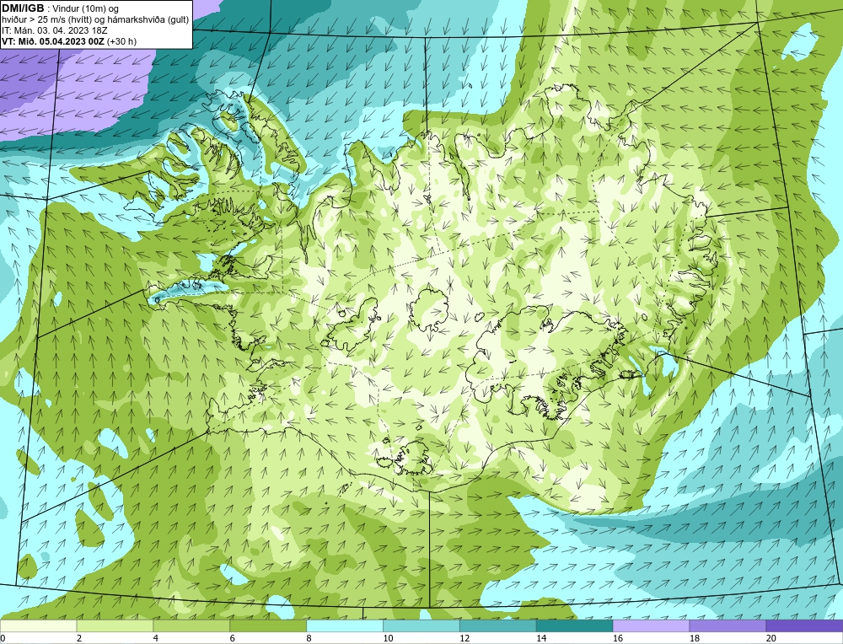Select the 14–16 m/s dark teal legend swatch

(x=575, y=626)
